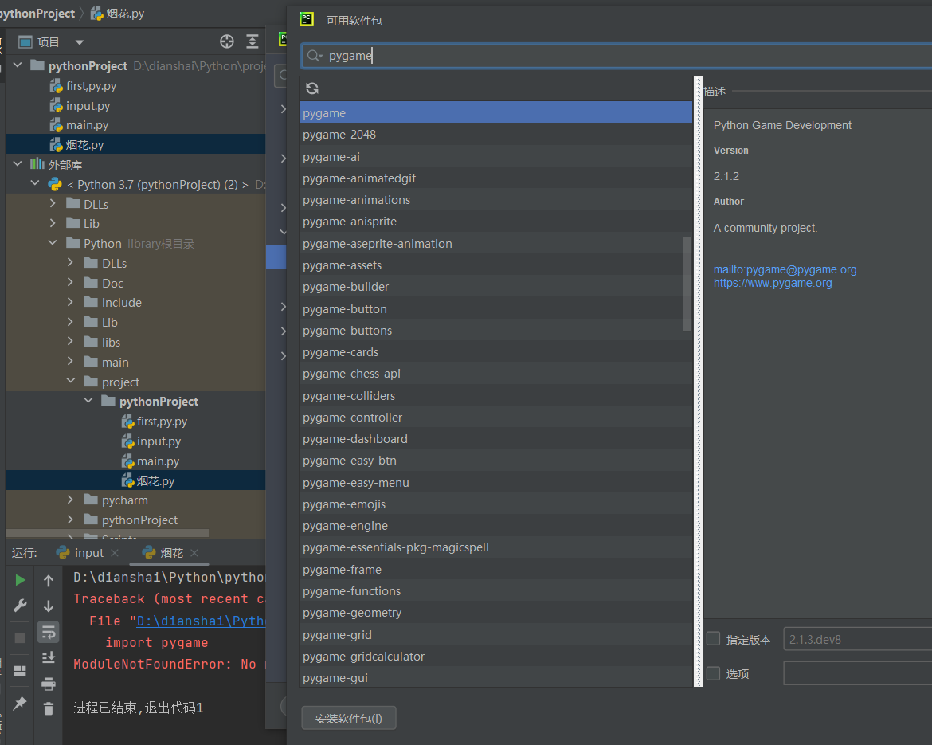Viewport: 932px width, 745px height.
Task: Expand the main folder
Action: (70, 362)
